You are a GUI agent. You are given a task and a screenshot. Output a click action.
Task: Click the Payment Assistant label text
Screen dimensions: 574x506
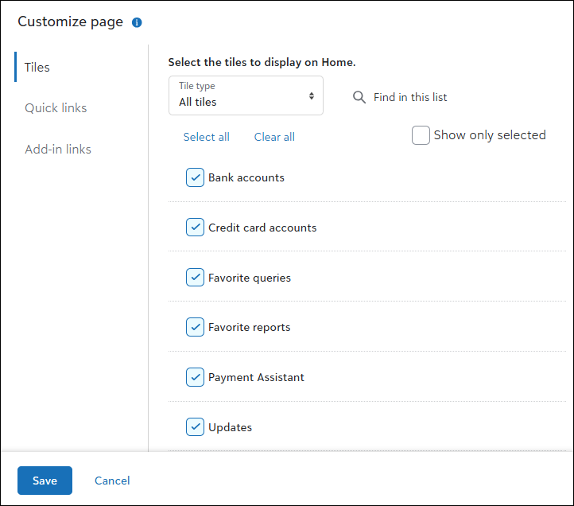coord(256,377)
